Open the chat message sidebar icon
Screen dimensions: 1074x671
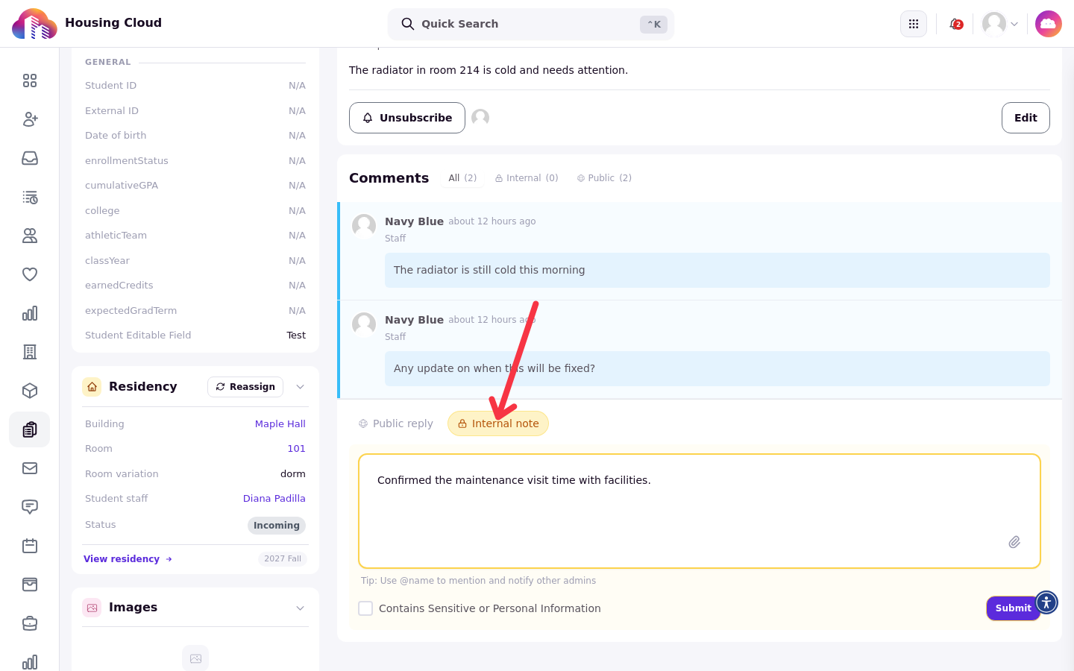30,507
